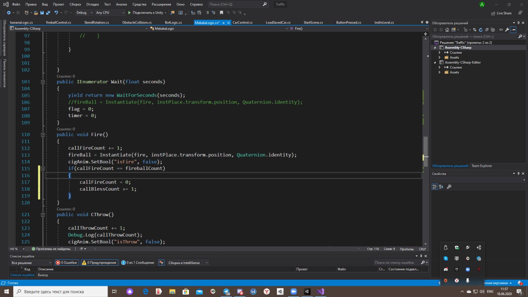Switch to the BotLogic.cs tab
The height and width of the screenshot is (297, 528).
pyautogui.click(x=173, y=23)
